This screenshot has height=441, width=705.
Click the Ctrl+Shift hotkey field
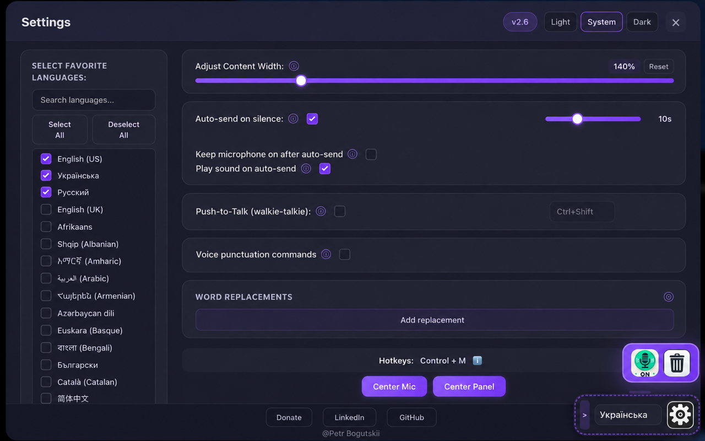point(582,212)
